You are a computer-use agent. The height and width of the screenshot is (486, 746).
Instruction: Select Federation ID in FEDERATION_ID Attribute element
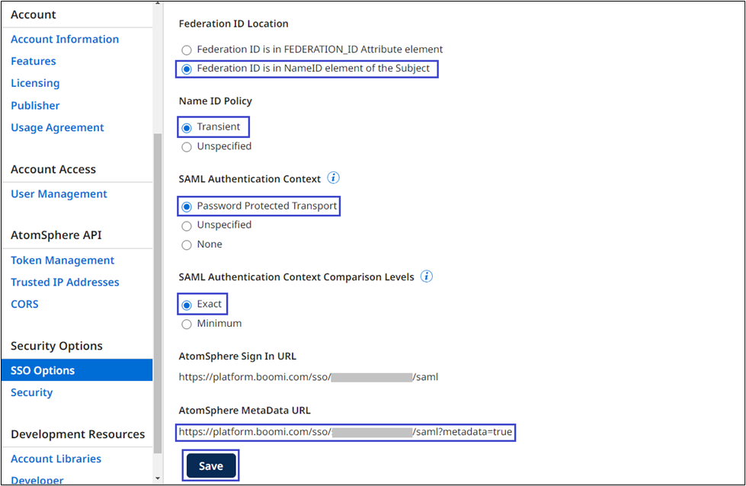187,50
